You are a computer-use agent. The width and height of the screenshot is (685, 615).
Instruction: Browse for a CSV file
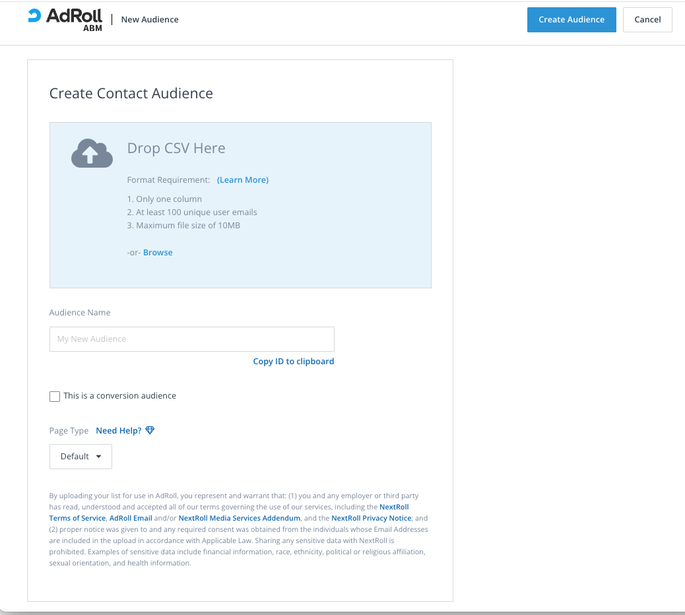(158, 253)
